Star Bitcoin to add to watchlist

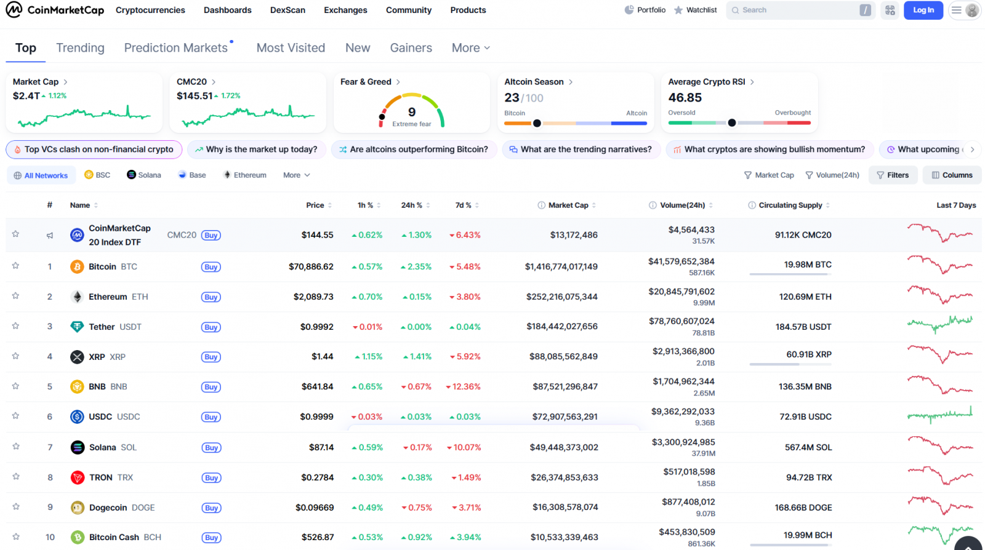16,266
